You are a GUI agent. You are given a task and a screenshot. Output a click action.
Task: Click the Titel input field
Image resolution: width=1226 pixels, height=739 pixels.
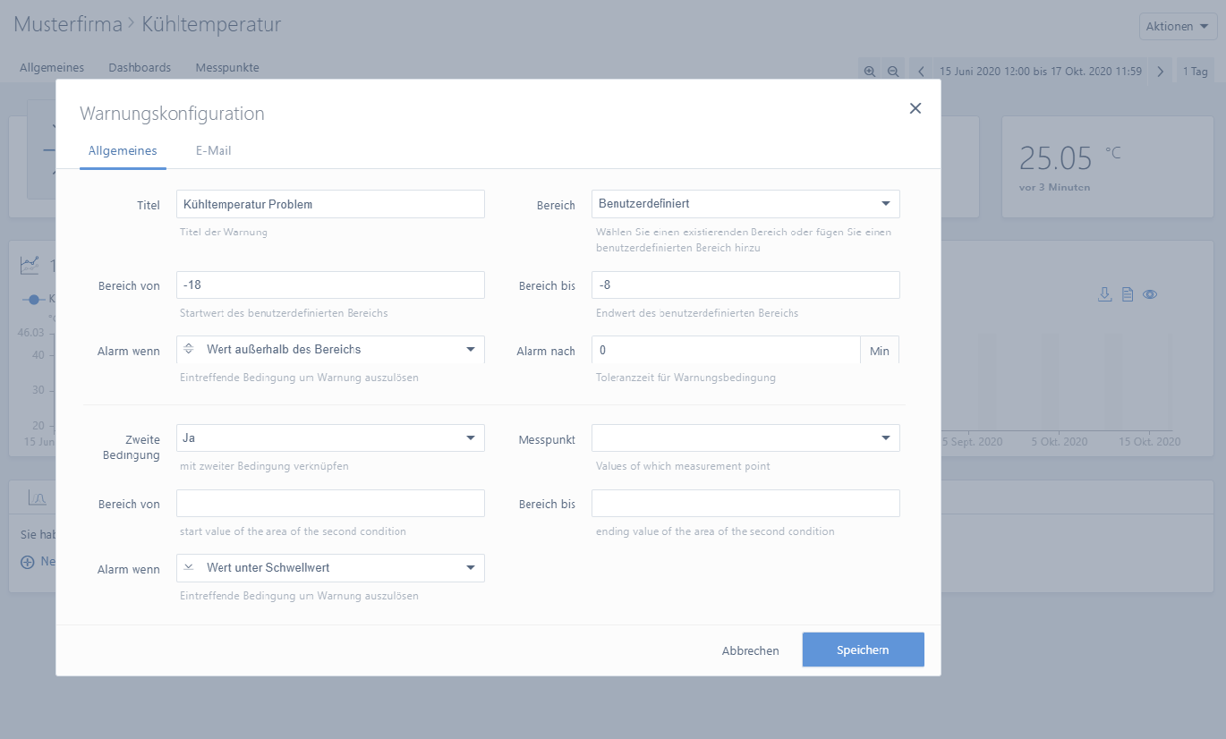click(330, 204)
